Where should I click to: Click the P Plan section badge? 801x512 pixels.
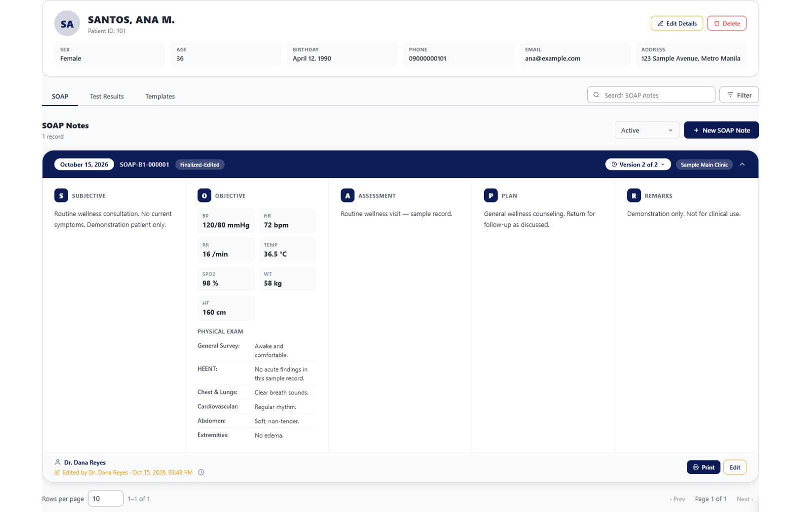(x=491, y=195)
